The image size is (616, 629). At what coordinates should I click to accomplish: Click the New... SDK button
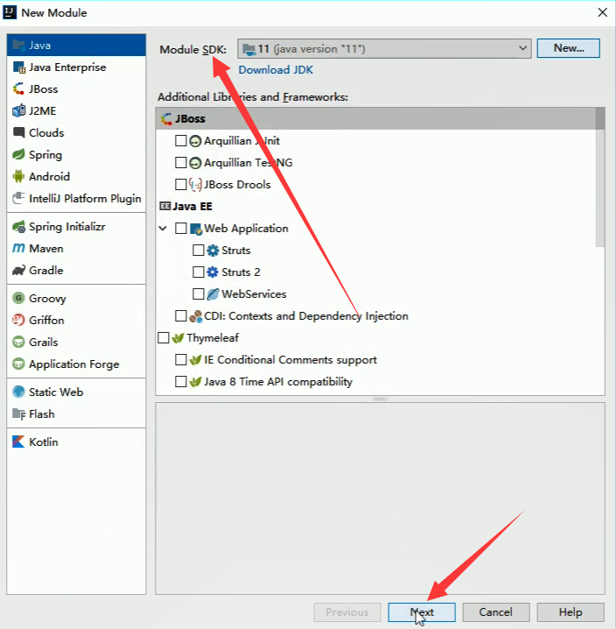point(568,48)
